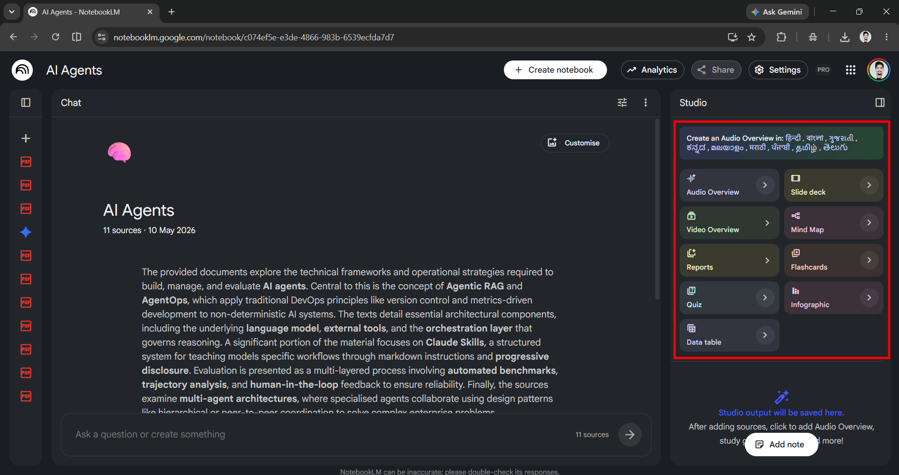Reload the page
The width and height of the screenshot is (899, 475).
[x=55, y=37]
